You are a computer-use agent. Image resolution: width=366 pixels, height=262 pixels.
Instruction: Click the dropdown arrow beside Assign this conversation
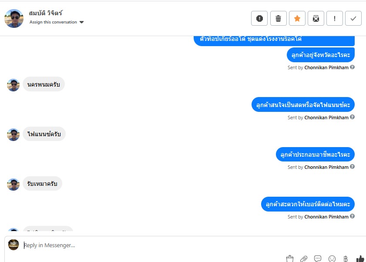[81, 22]
